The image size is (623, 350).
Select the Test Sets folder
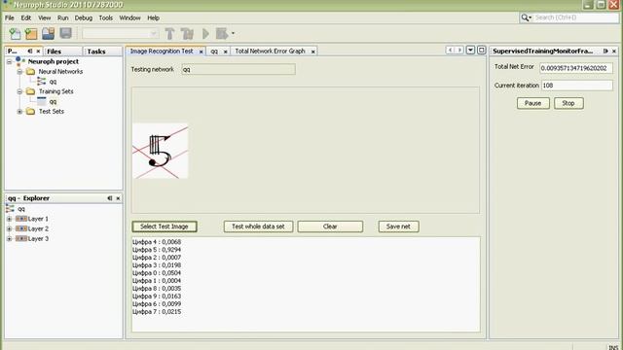click(52, 112)
